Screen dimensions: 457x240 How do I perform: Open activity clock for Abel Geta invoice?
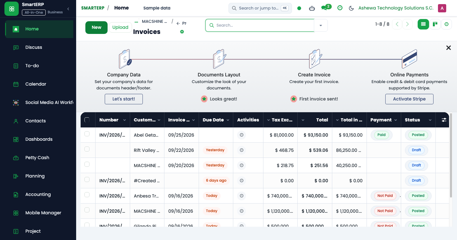[x=242, y=135]
